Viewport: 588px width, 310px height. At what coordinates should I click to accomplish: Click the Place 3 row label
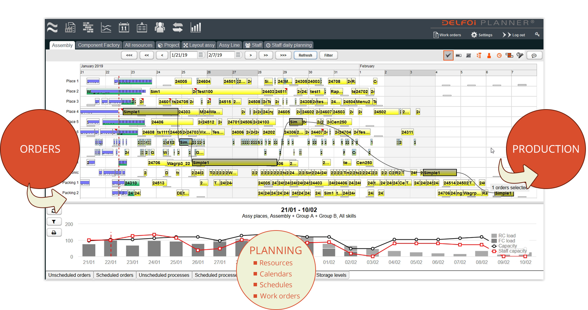(x=72, y=101)
